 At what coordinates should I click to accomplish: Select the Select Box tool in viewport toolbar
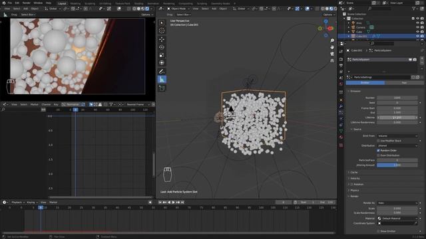(162, 23)
